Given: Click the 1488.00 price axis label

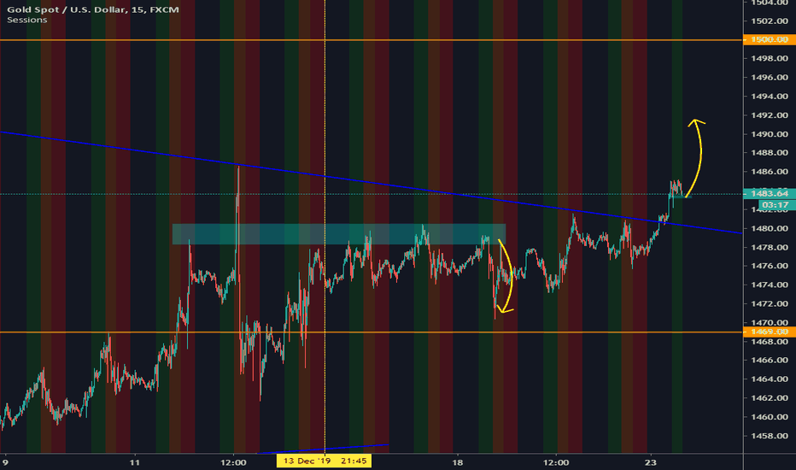Looking at the screenshot, I should pos(769,153).
